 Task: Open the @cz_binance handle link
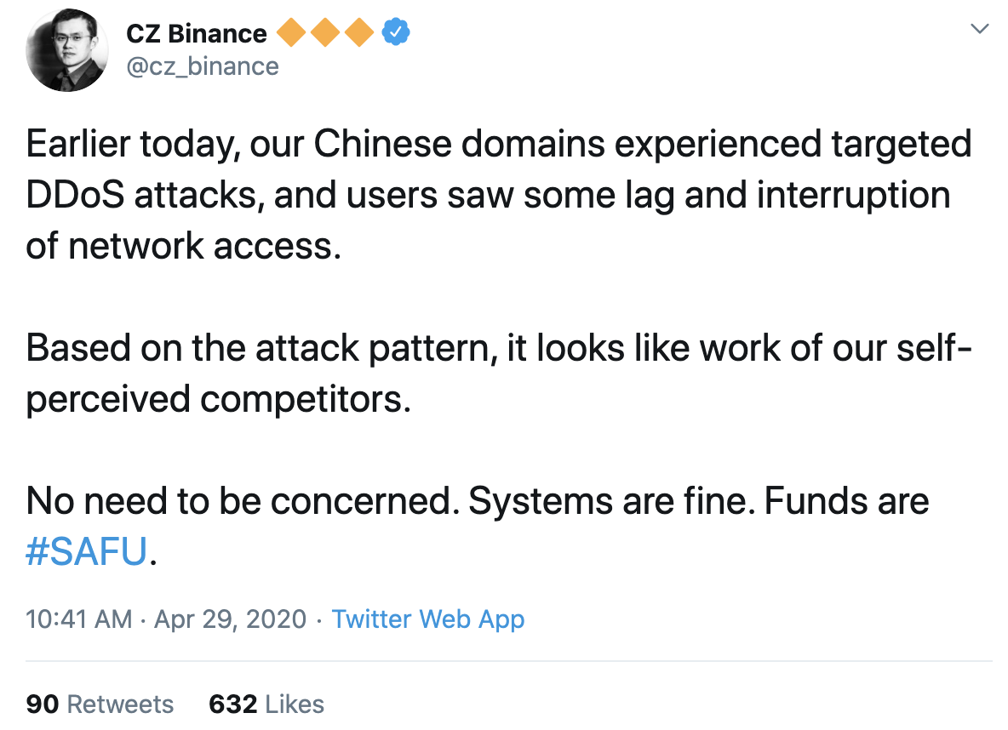203,66
